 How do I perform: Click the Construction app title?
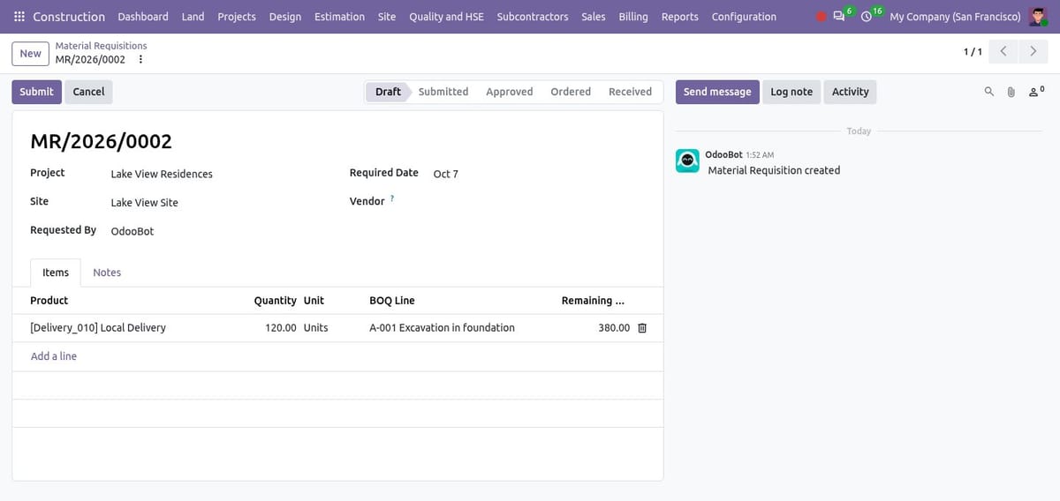(69, 17)
